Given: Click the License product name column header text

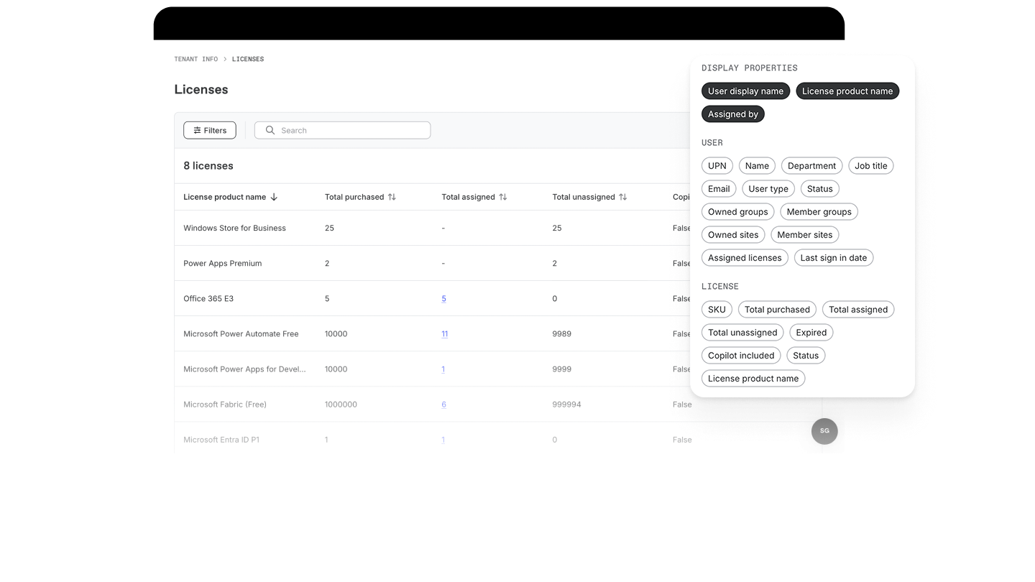Looking at the screenshot, I should [225, 197].
